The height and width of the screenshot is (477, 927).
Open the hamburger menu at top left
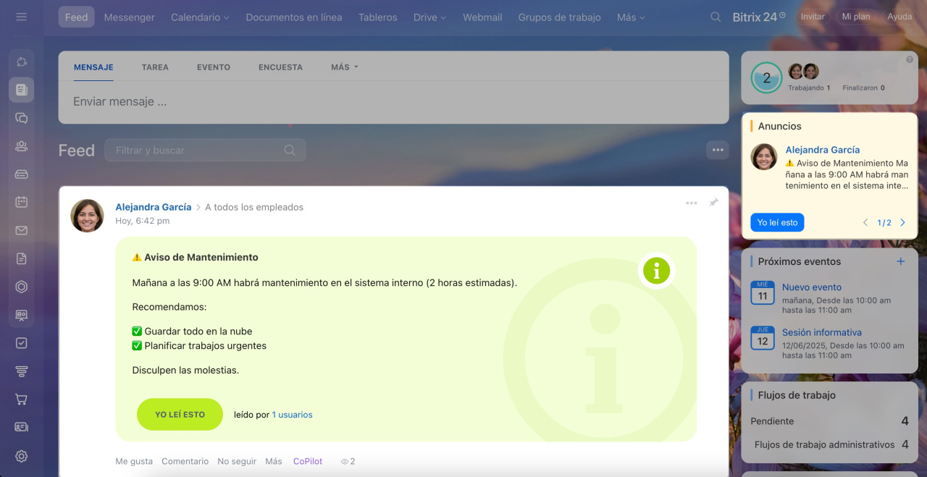tap(21, 17)
